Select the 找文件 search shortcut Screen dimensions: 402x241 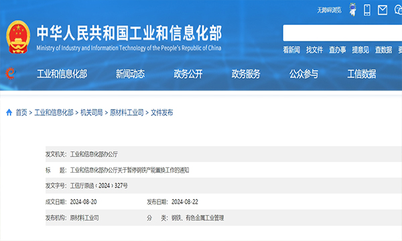click(x=315, y=50)
